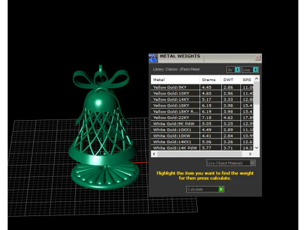Toggle the User library button

point(250,70)
